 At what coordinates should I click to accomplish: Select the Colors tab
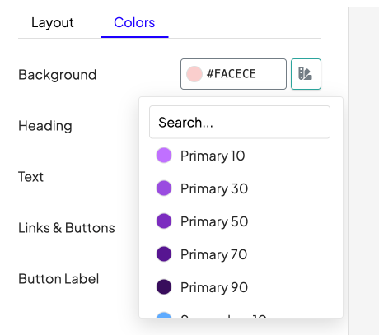[x=134, y=23]
